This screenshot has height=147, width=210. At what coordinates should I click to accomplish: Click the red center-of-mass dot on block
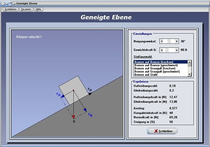pyautogui.click(x=73, y=90)
